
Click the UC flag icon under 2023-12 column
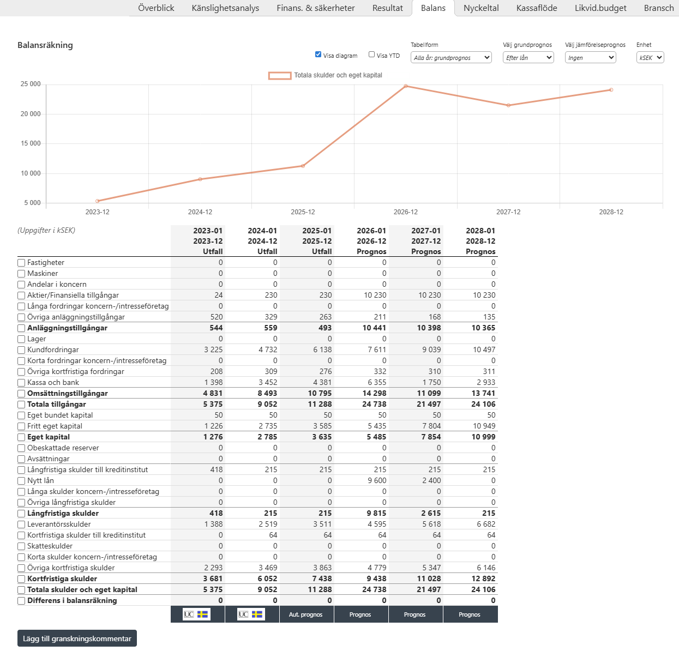point(196,614)
